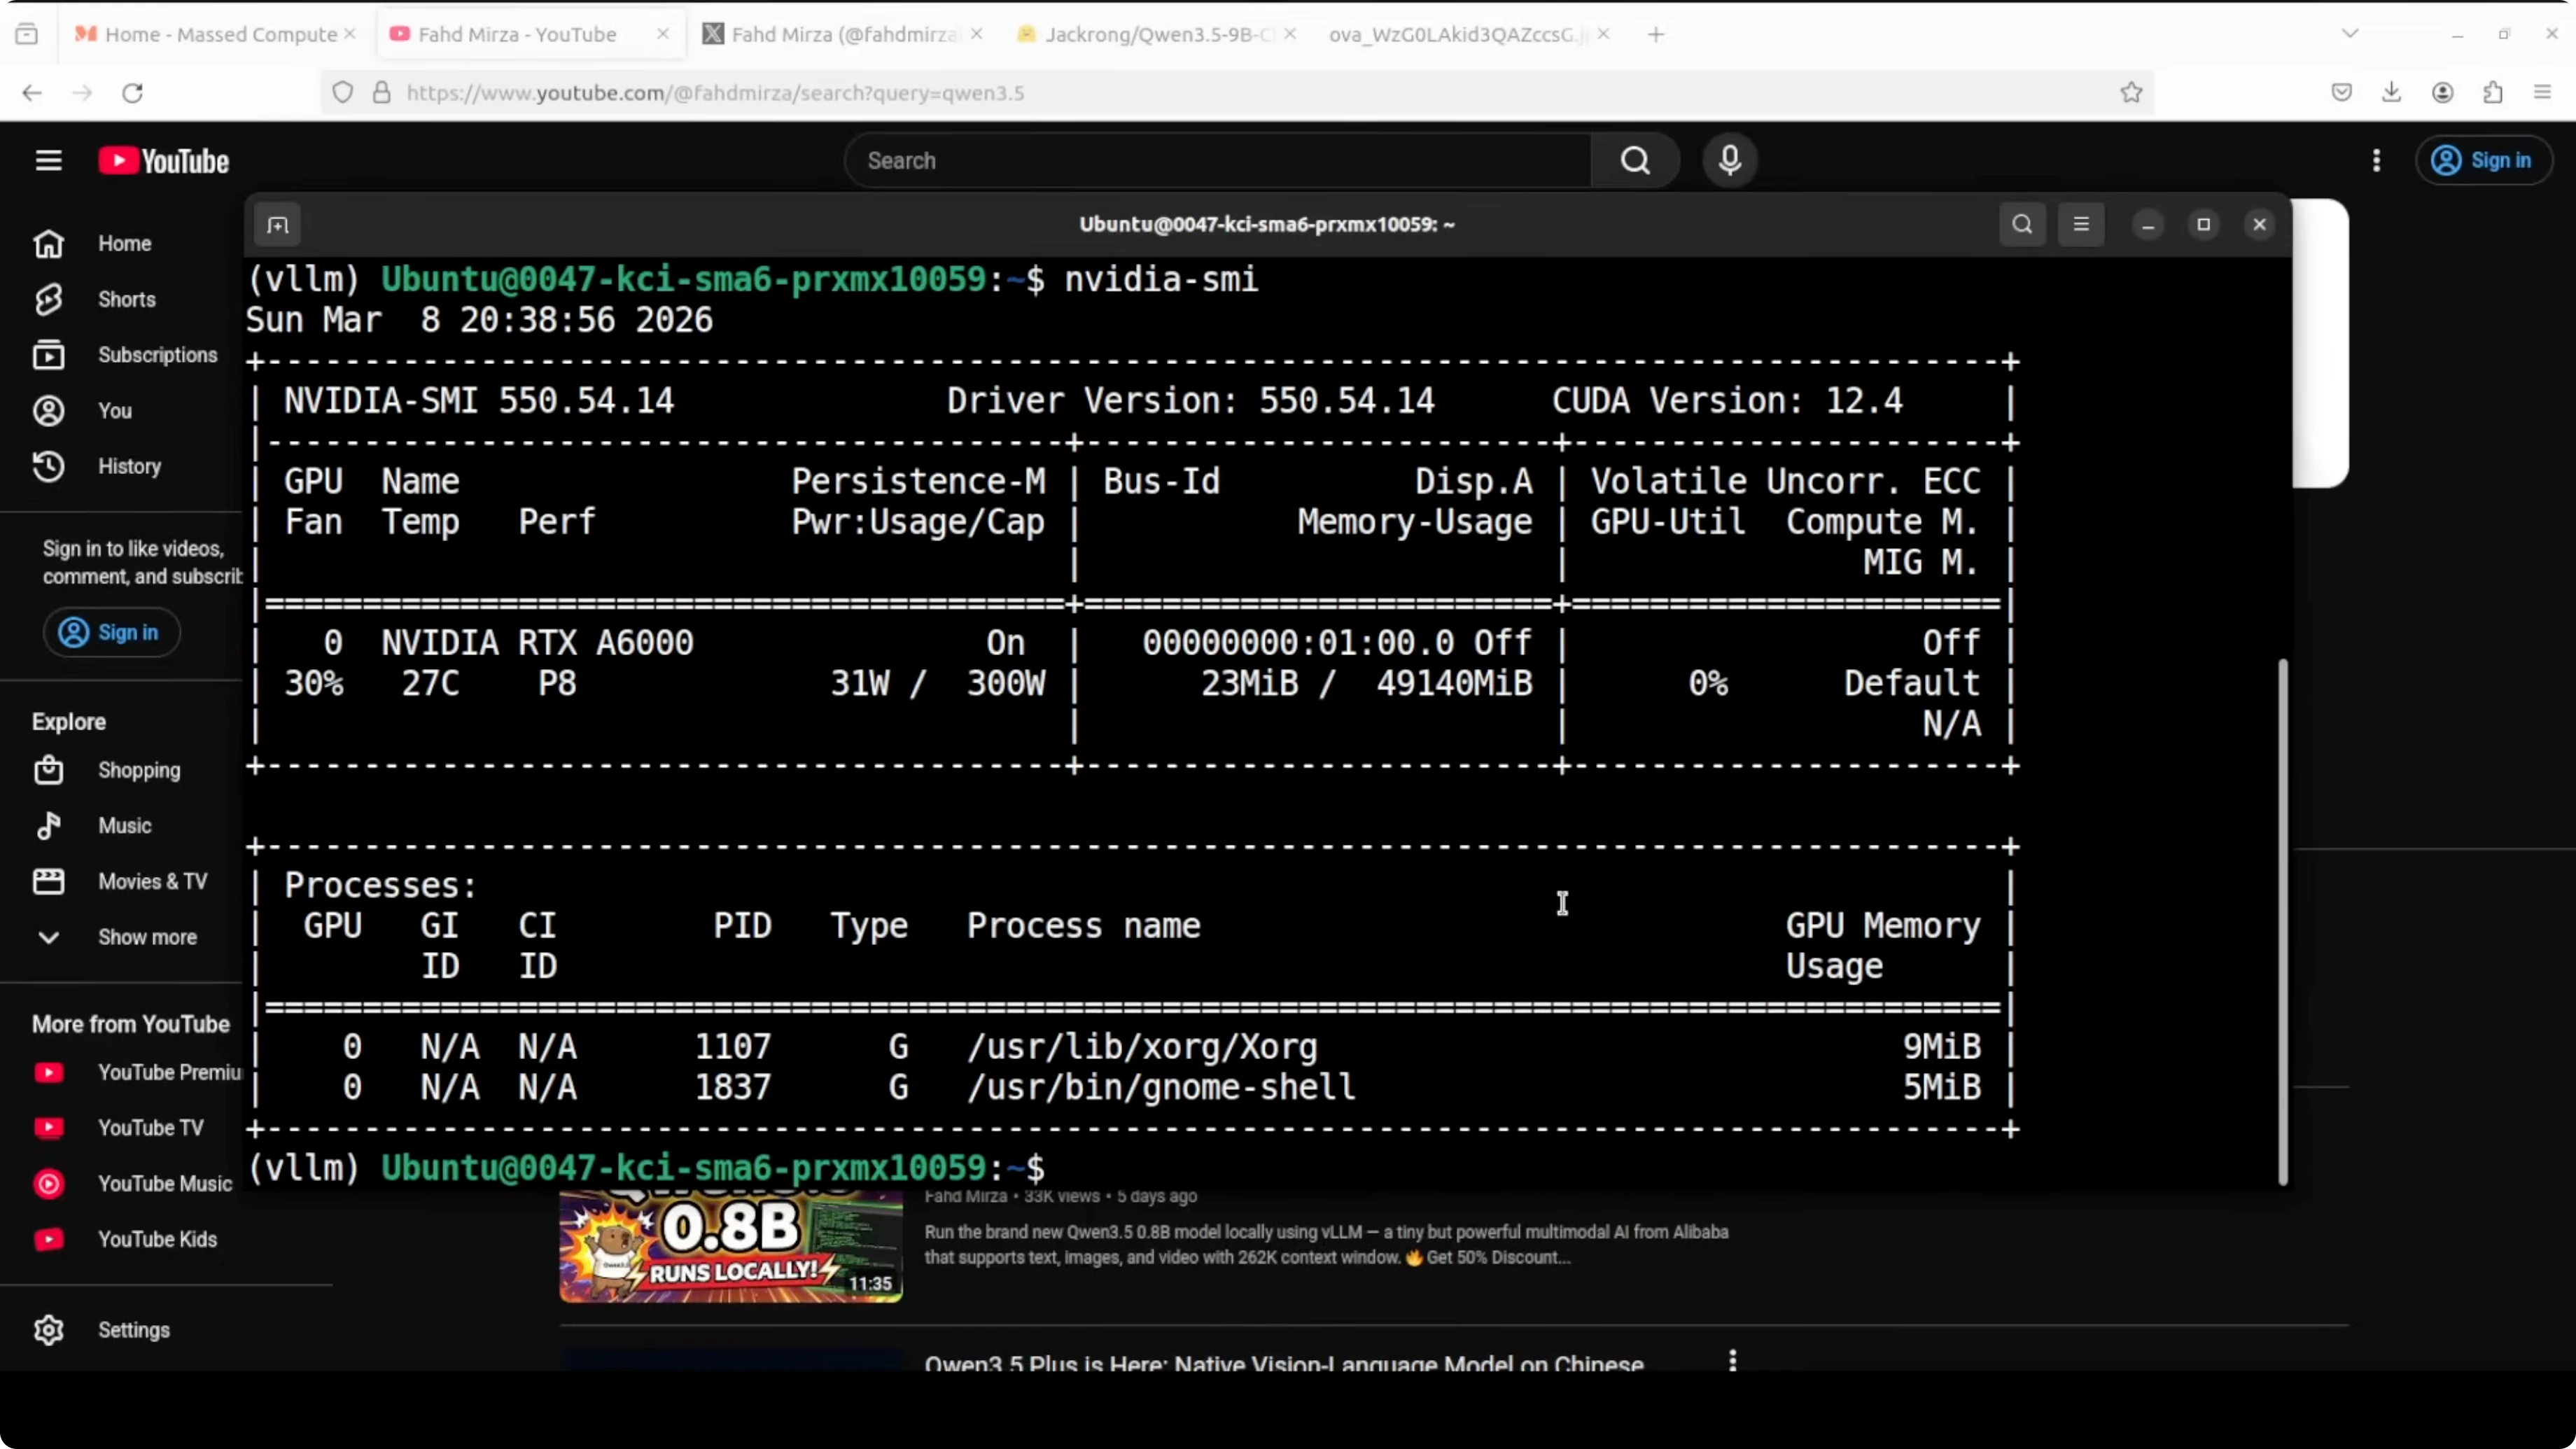2576x1449 pixels.
Task: Click the YouTube search magnifier button
Action: pos(1635,160)
